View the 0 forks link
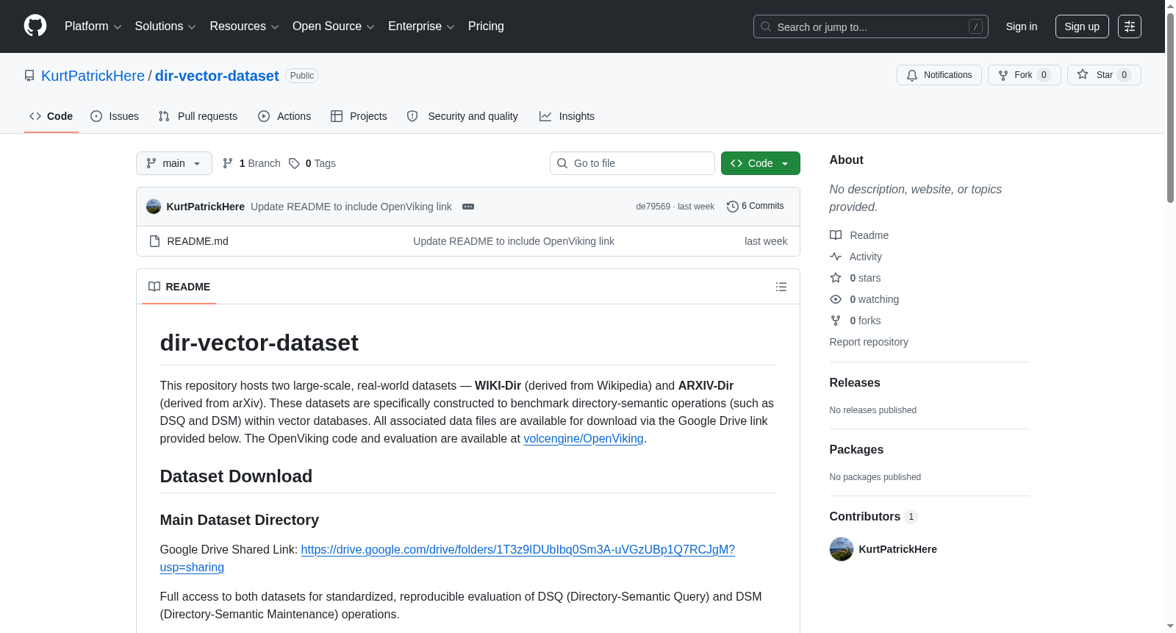This screenshot has width=1176, height=633. (856, 321)
